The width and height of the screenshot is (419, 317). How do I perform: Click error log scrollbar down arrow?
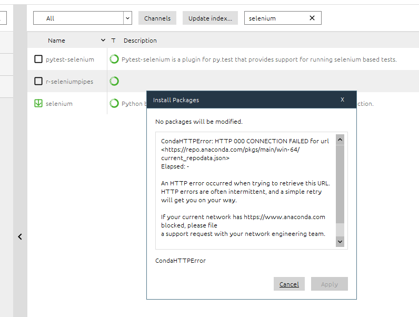340,242
